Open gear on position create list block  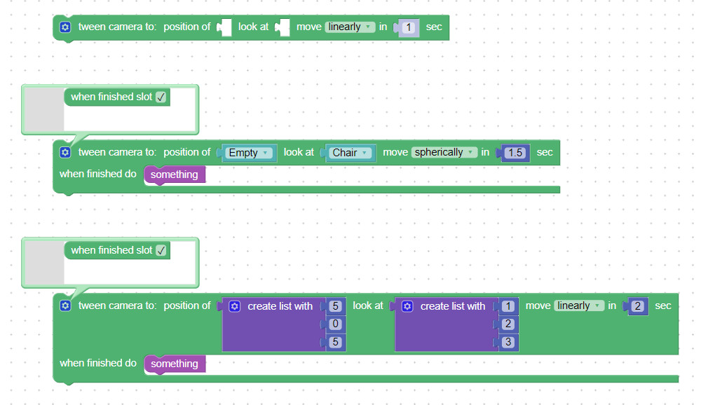[235, 306]
